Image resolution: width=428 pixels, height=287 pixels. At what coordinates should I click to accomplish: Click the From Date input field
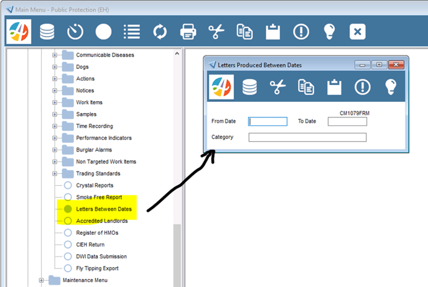click(x=267, y=122)
